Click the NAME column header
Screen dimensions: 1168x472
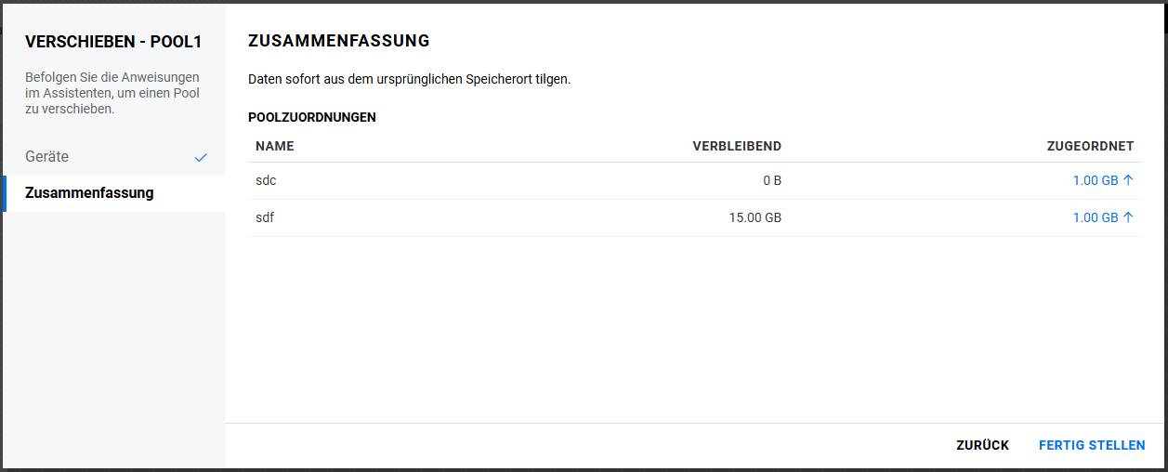(x=274, y=146)
